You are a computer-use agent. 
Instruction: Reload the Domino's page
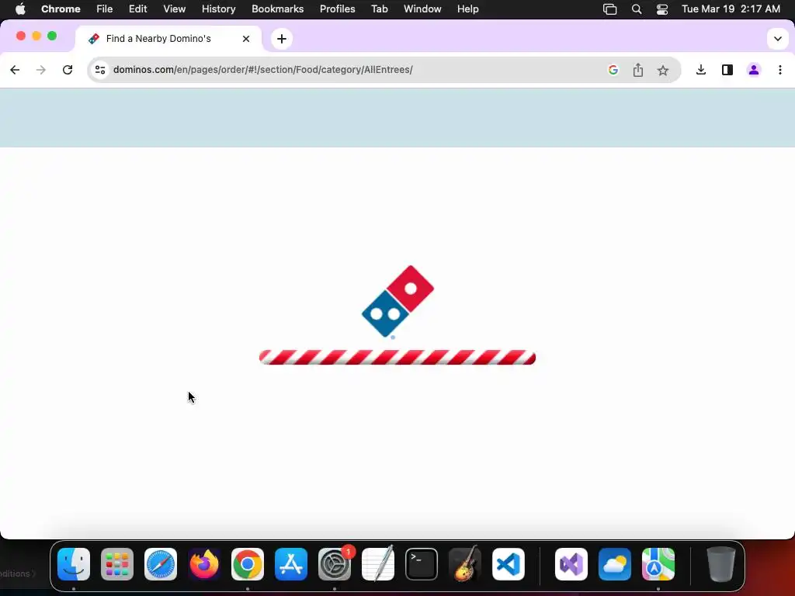coord(68,70)
